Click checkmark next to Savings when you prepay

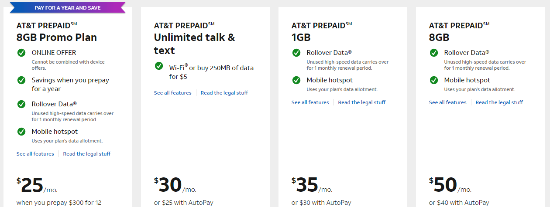click(x=21, y=80)
